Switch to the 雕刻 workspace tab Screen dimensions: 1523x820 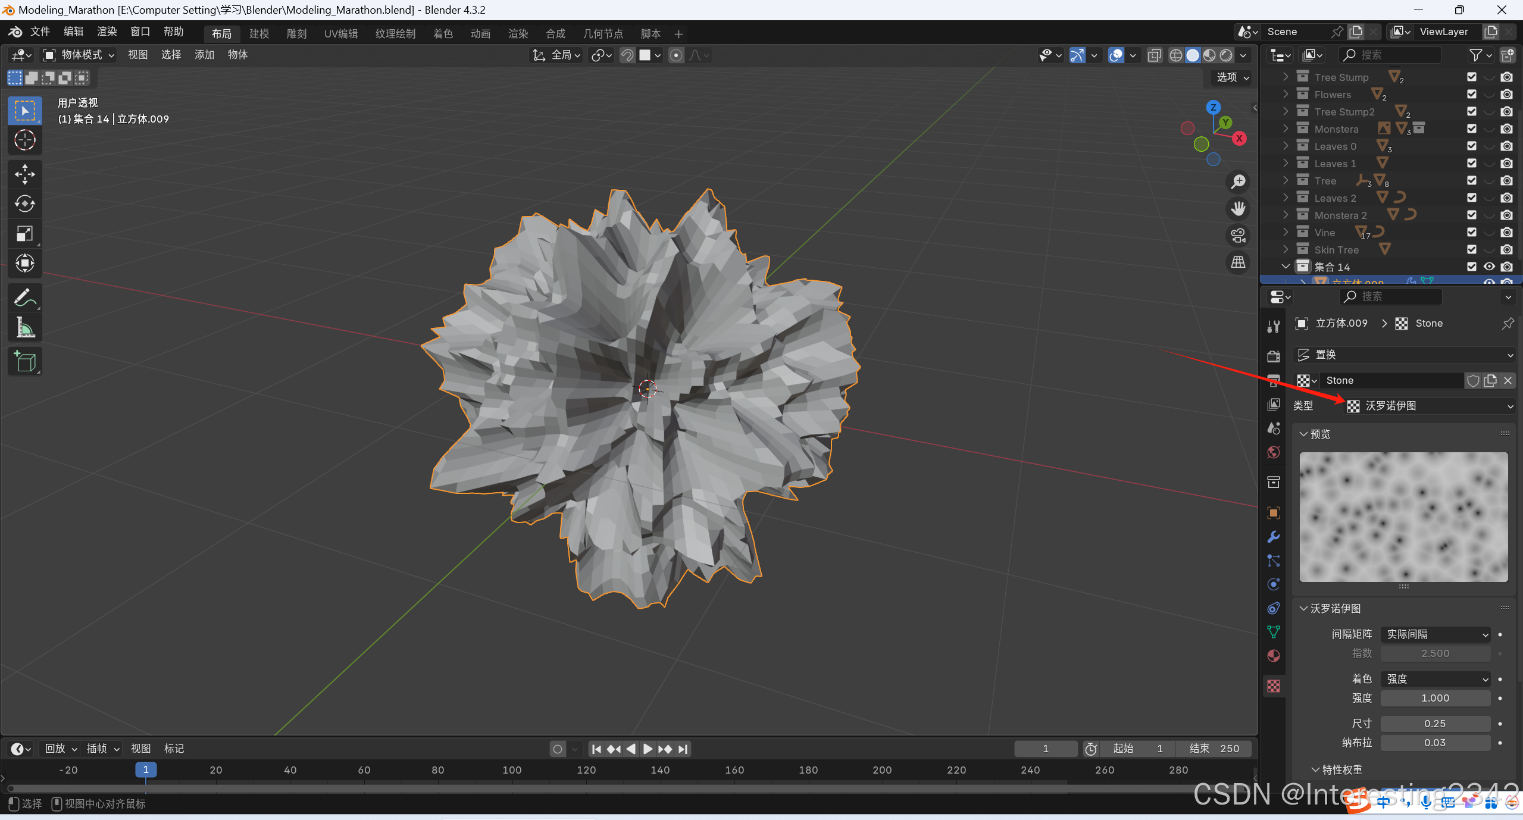(x=296, y=33)
